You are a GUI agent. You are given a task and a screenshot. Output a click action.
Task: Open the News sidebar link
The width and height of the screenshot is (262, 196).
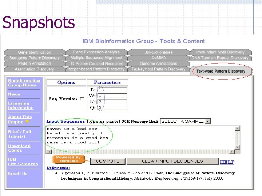14,94
